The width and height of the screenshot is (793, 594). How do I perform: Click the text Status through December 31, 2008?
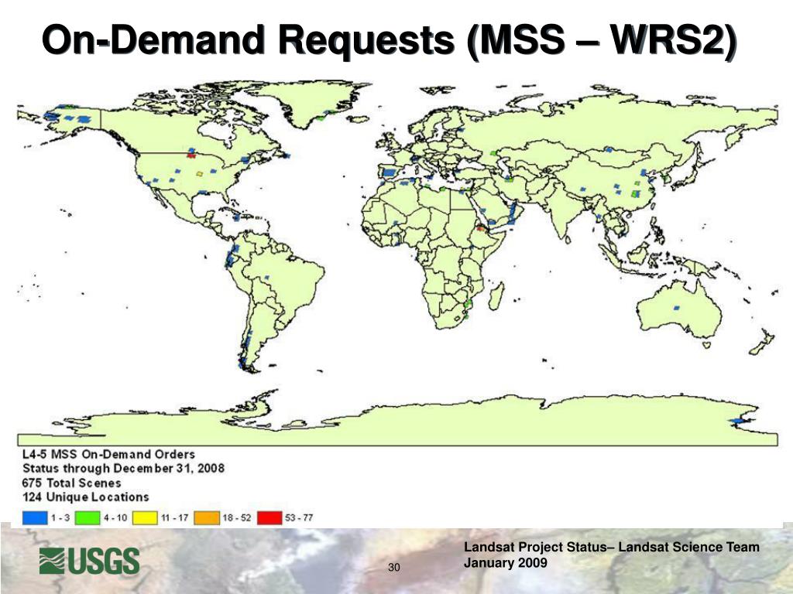point(123,468)
